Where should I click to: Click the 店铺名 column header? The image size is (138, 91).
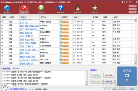[29, 17]
